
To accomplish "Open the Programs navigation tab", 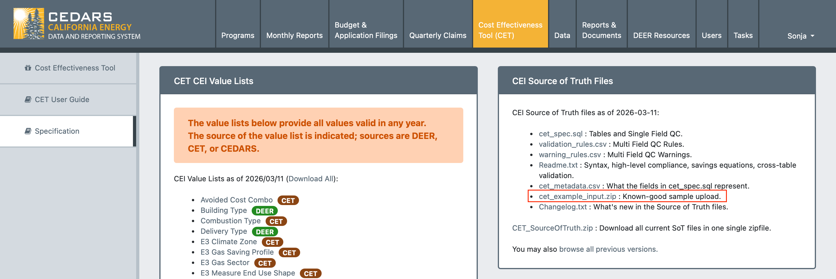I will 237,35.
